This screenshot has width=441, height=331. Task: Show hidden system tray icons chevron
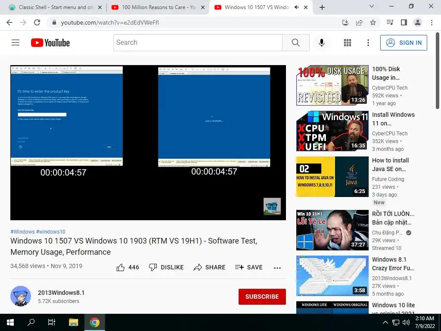coord(385,322)
